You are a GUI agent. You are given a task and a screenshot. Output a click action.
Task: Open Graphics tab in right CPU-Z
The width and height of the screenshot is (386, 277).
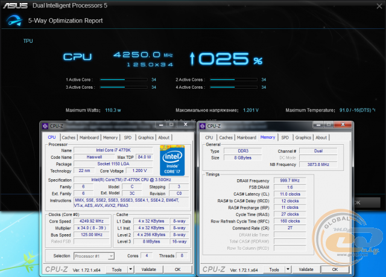303,138
